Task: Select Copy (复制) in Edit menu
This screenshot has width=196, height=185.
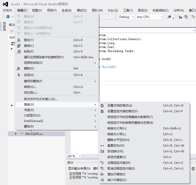Action: (x=57, y=46)
